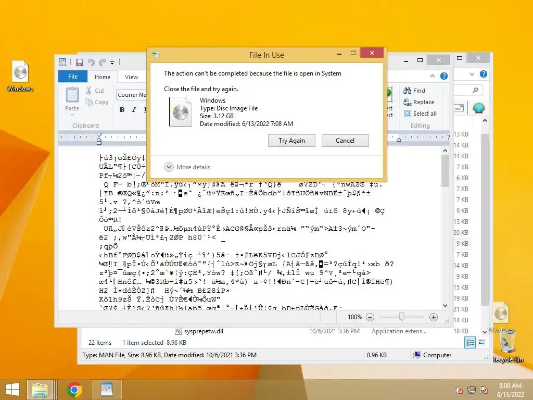Screen dimensions: 533x400
Task: Click the 20 KB size entry
Action: 461,233
